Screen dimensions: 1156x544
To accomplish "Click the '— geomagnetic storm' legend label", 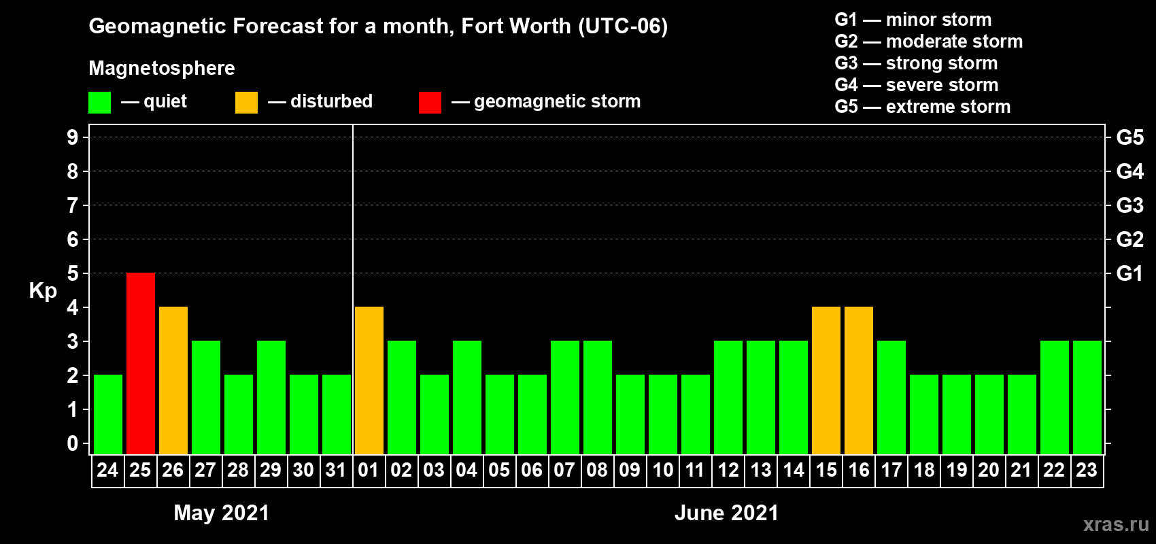I will coord(546,101).
